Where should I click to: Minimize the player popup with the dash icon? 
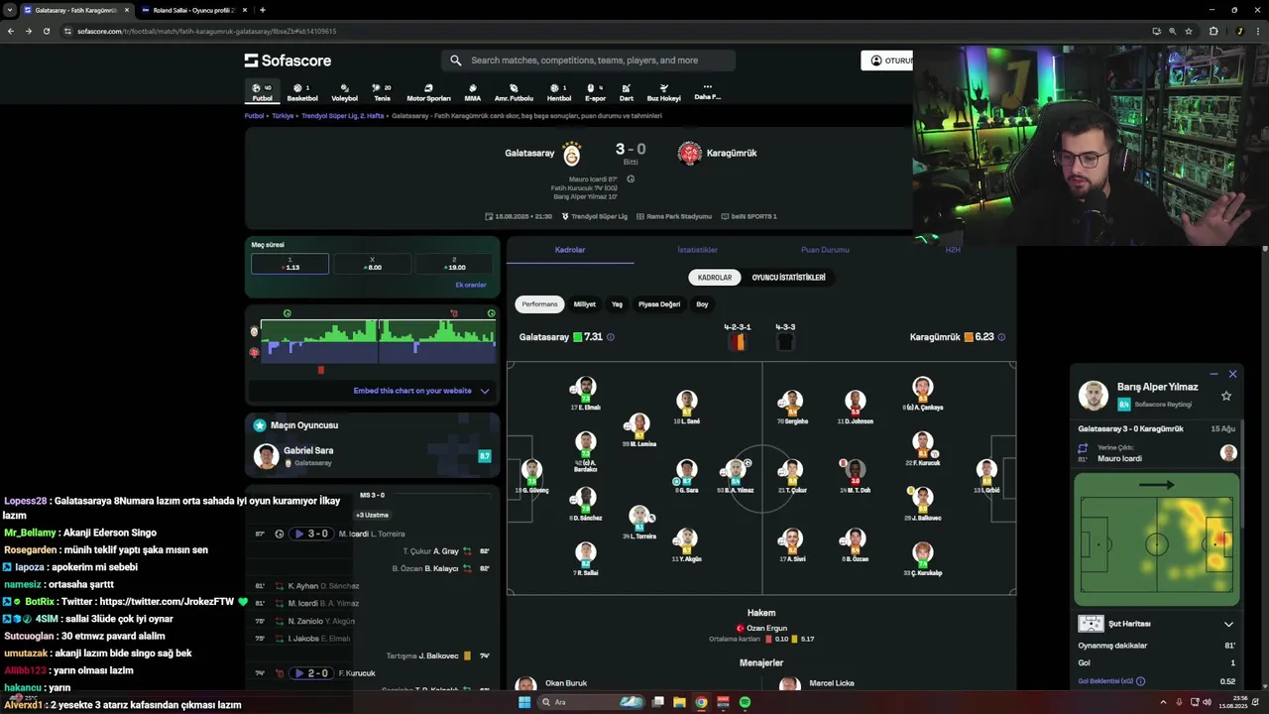tap(1213, 374)
